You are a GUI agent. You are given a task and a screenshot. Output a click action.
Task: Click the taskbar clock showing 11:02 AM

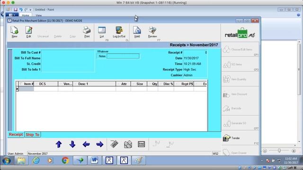[291, 159]
